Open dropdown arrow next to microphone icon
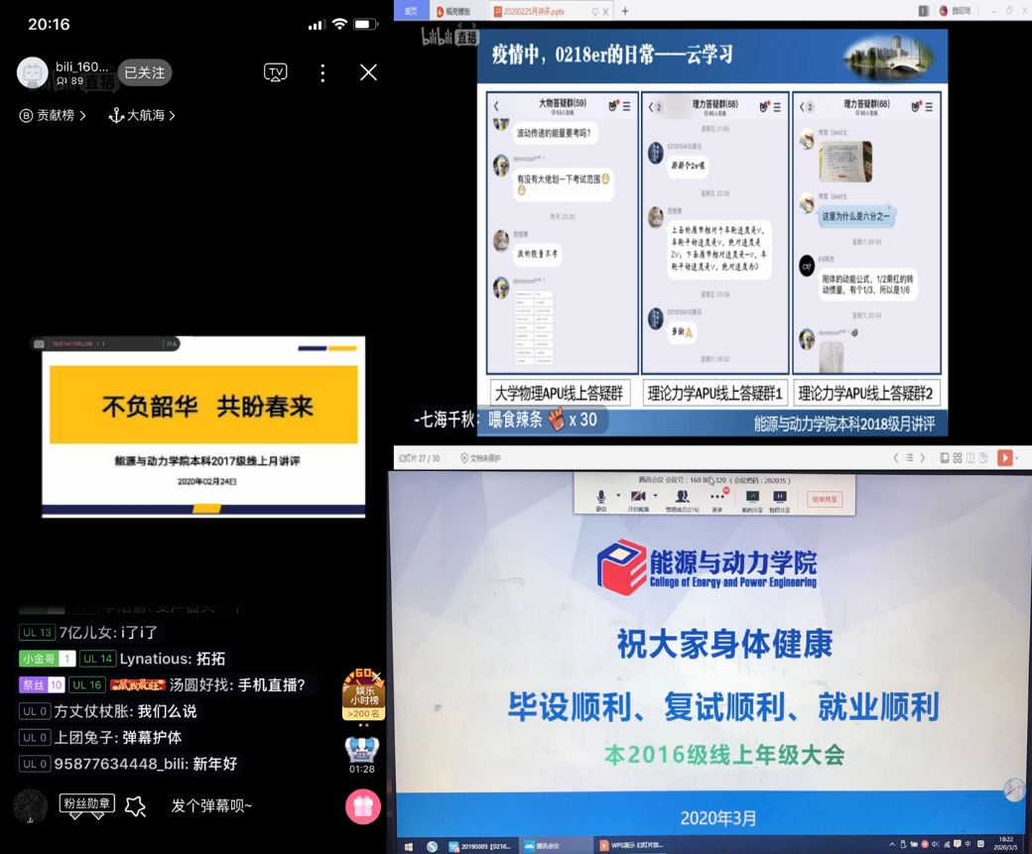Screen dimensions: 1032x854 pyautogui.click(x=617, y=495)
